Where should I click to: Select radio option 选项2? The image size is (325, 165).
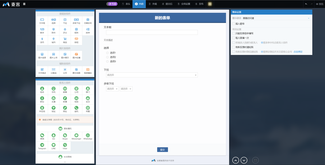pyautogui.click(x=107, y=57)
